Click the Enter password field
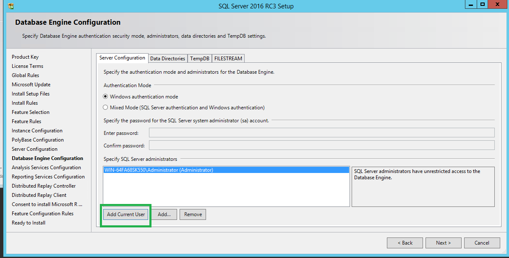Screen dimensions: 509x258 click(321, 133)
